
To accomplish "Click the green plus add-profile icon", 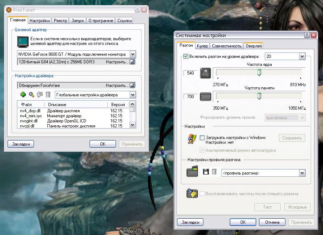I will pos(23,95).
